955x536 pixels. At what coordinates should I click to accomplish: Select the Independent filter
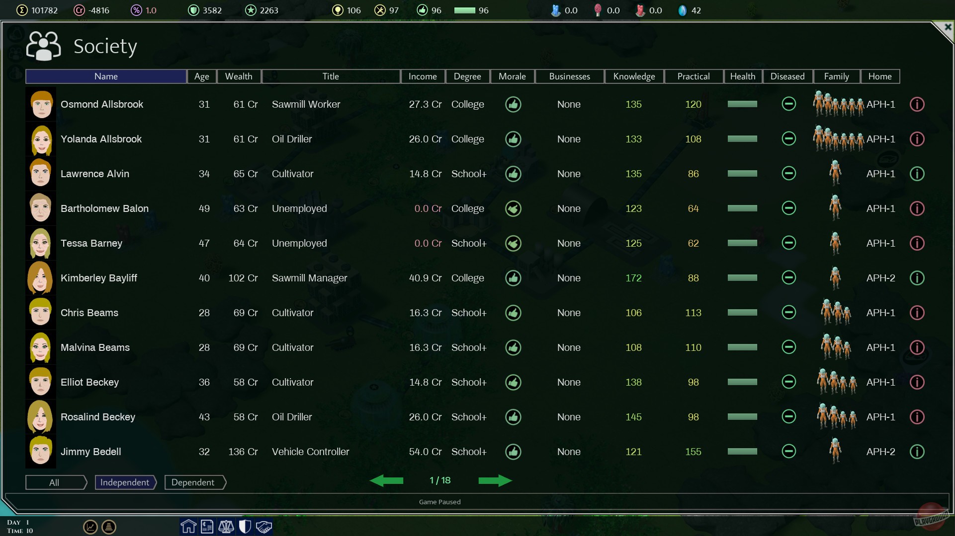click(x=125, y=482)
